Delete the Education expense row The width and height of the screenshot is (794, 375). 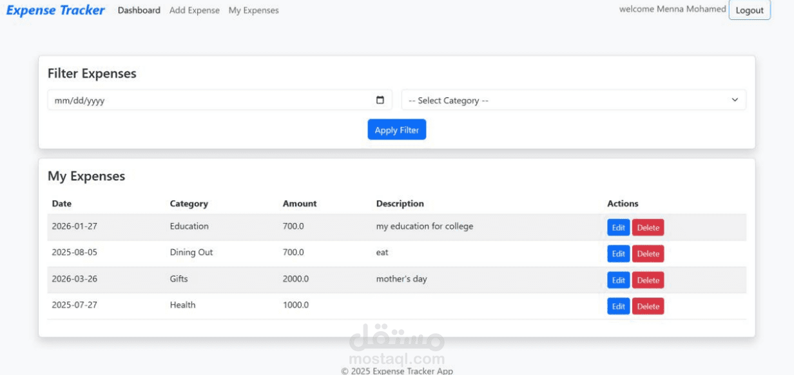coord(648,227)
